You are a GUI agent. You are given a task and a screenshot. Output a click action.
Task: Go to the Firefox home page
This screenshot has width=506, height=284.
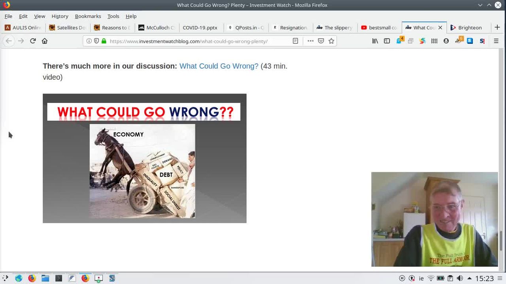[x=45, y=41]
